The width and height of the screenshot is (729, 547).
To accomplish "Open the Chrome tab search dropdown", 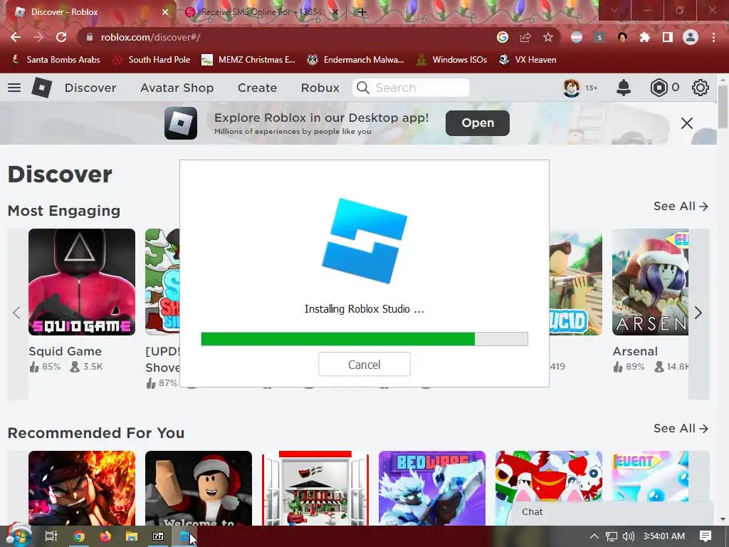I will pos(614,10).
